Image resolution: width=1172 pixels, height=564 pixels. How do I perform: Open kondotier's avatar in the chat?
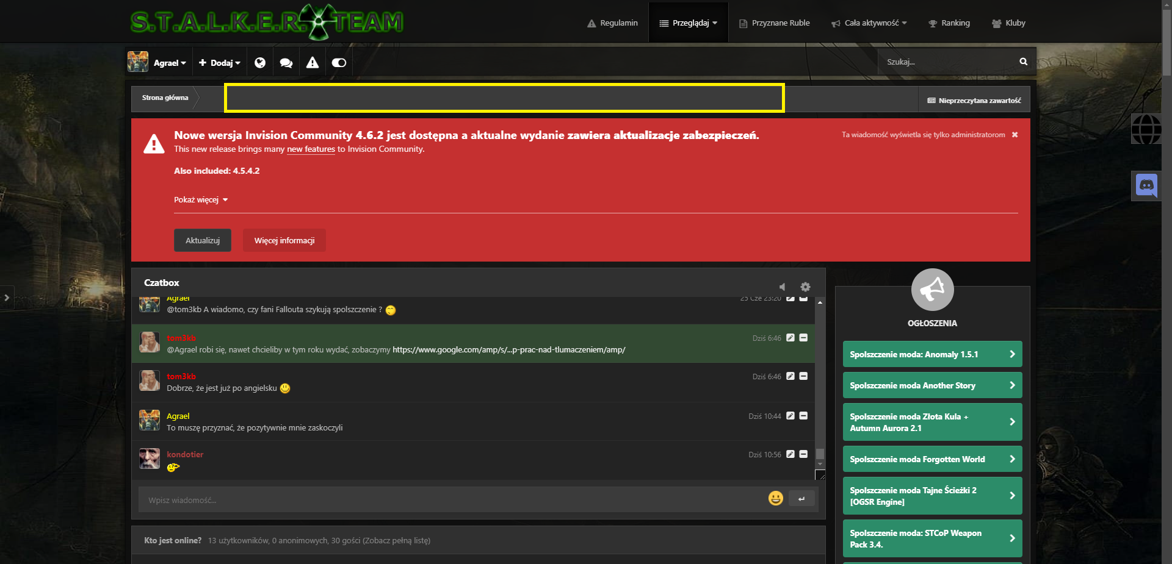149,459
